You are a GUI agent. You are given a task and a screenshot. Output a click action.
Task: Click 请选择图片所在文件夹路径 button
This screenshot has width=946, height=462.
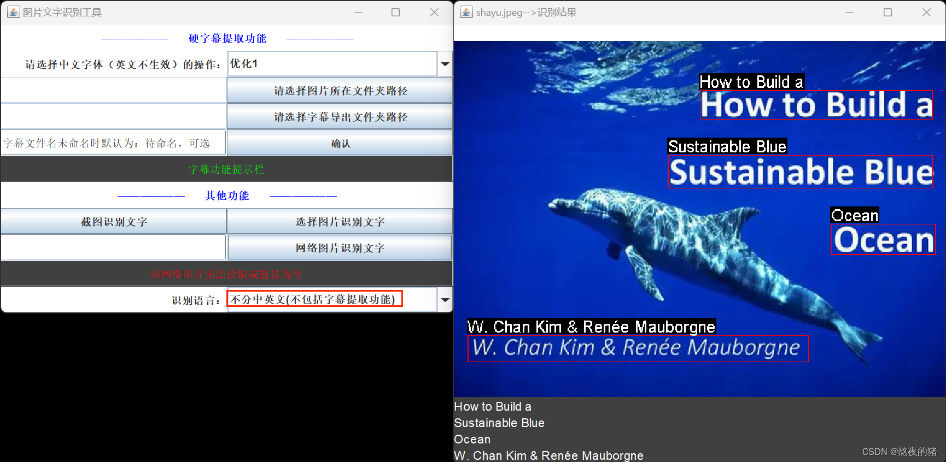point(340,91)
